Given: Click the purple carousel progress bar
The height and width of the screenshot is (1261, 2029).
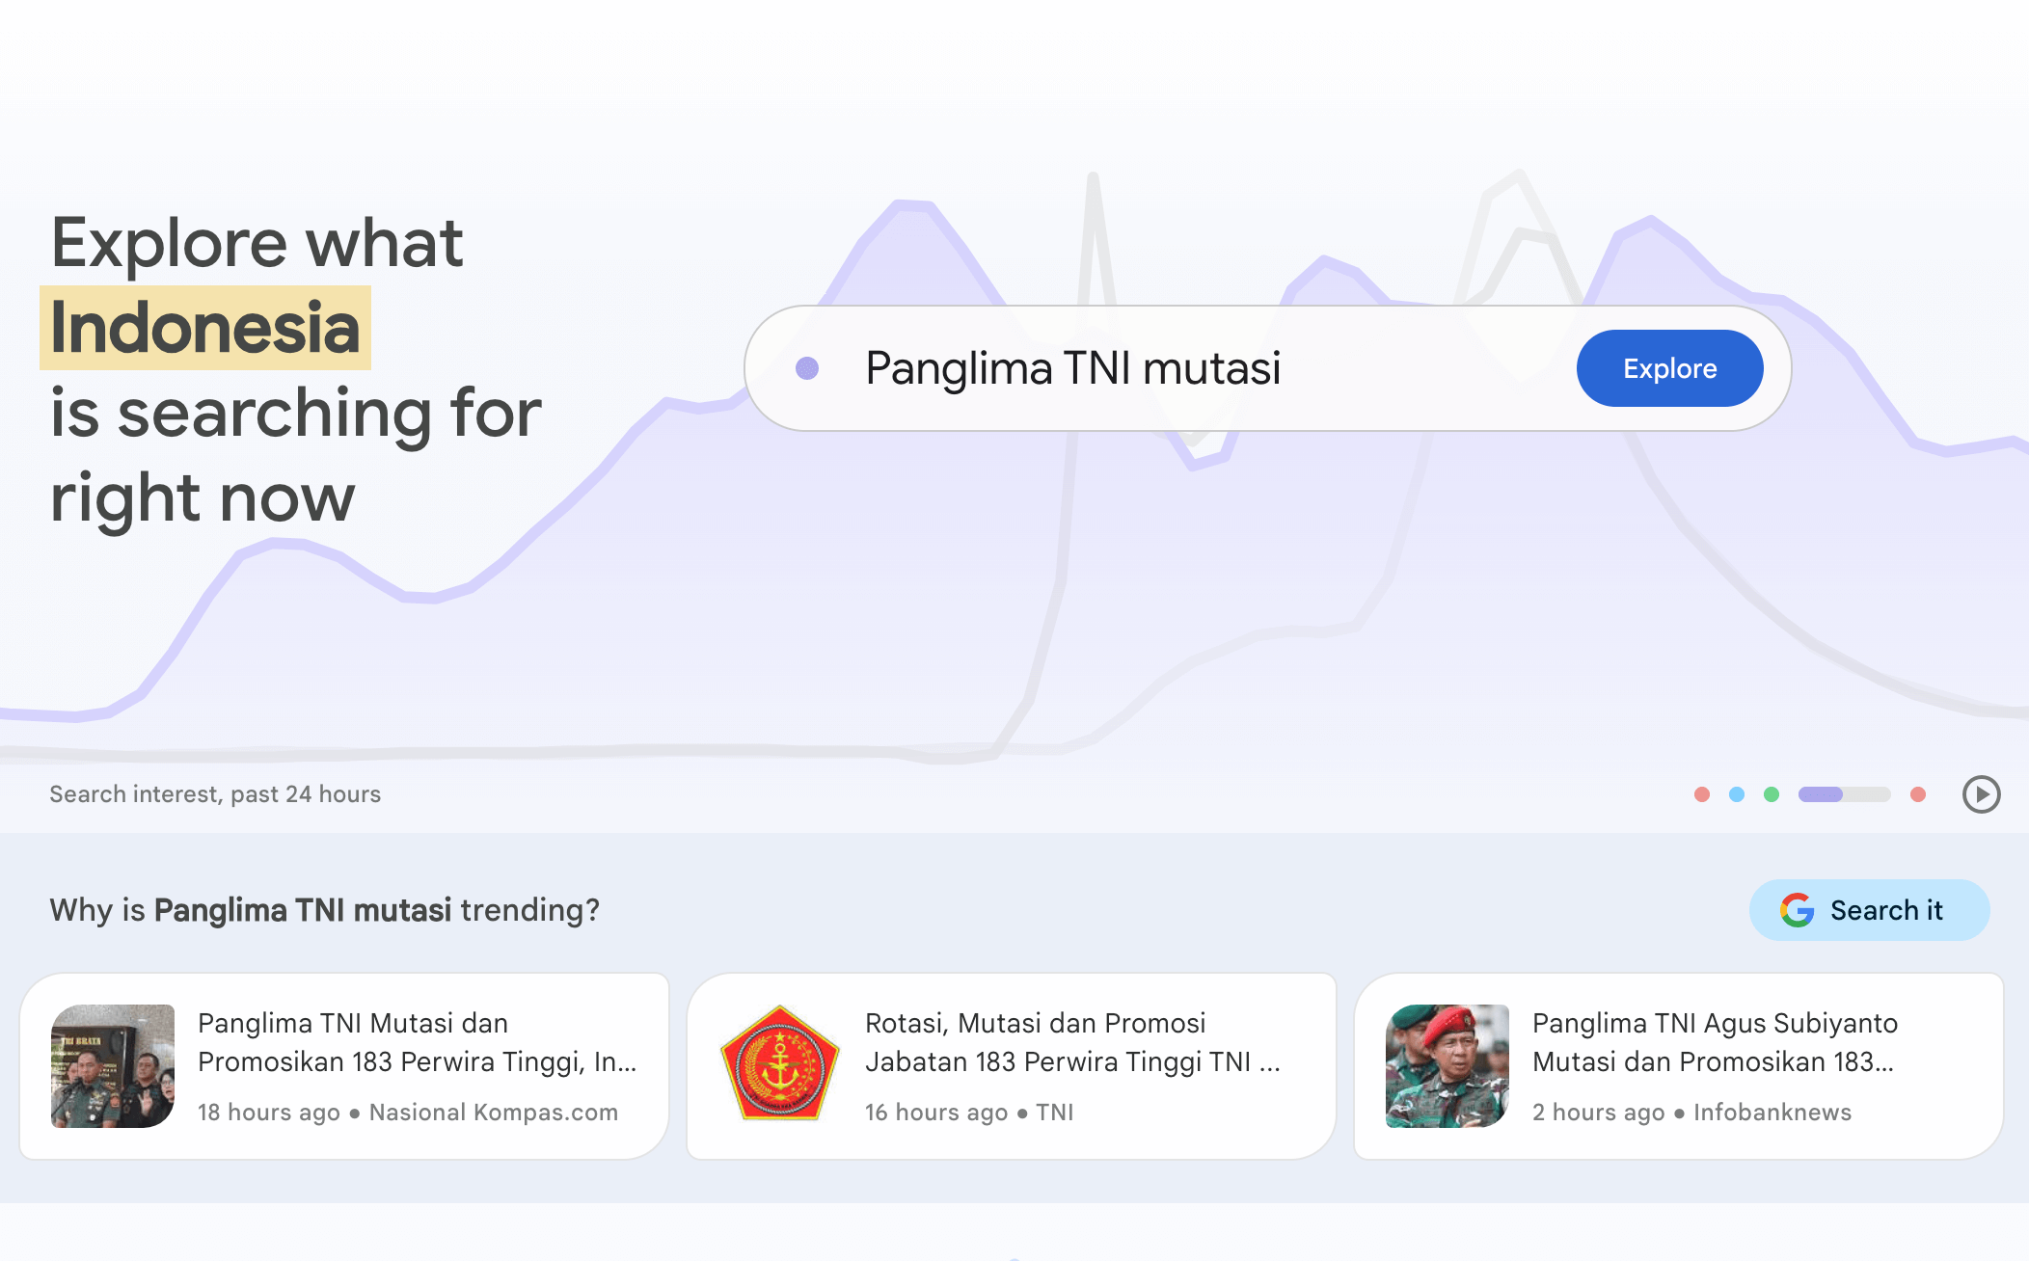Looking at the screenshot, I should click(x=1844, y=794).
